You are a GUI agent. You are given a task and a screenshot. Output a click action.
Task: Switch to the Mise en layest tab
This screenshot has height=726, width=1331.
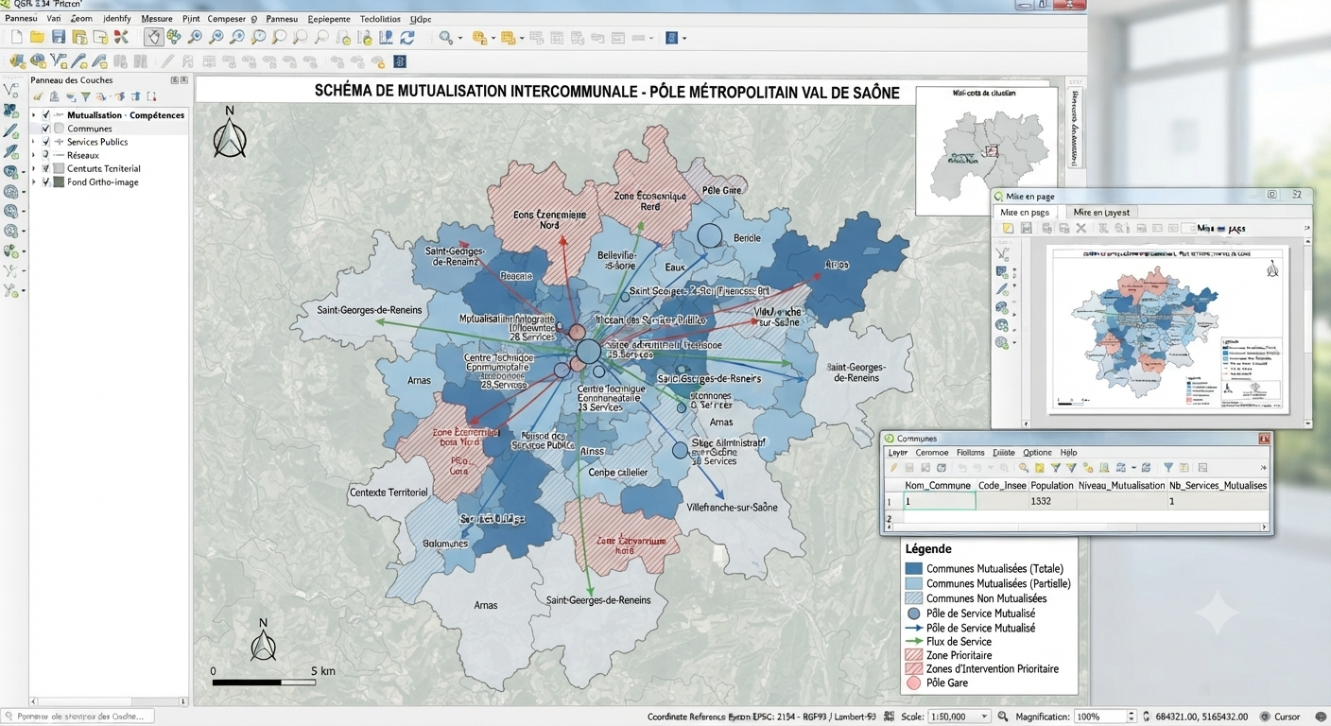1101,213
